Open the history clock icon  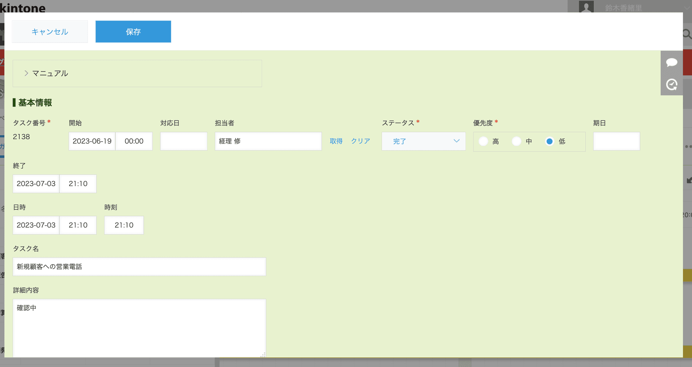coord(671,85)
